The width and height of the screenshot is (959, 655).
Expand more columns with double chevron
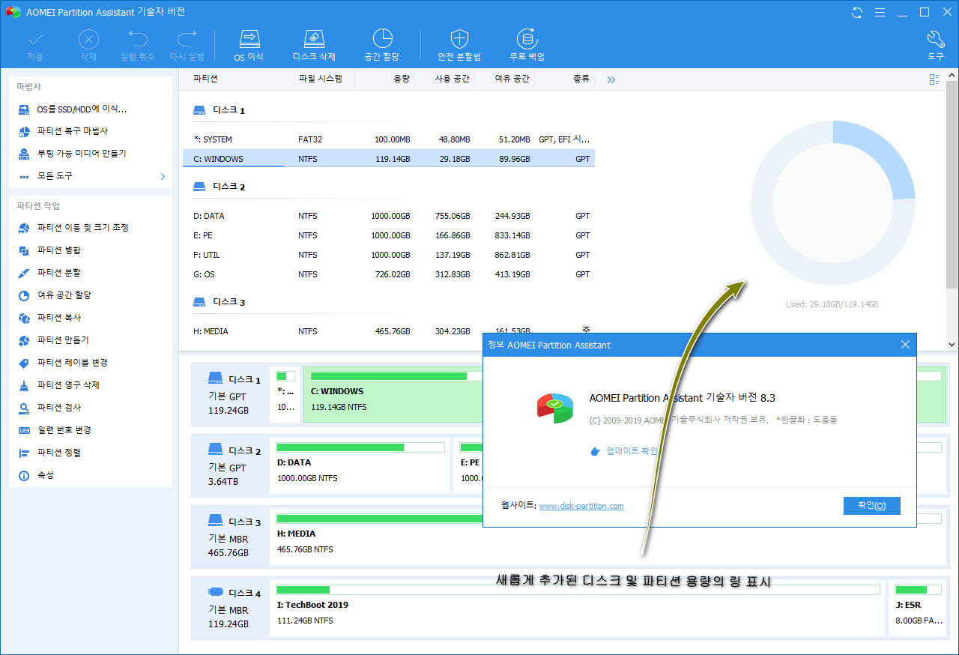pyautogui.click(x=611, y=79)
